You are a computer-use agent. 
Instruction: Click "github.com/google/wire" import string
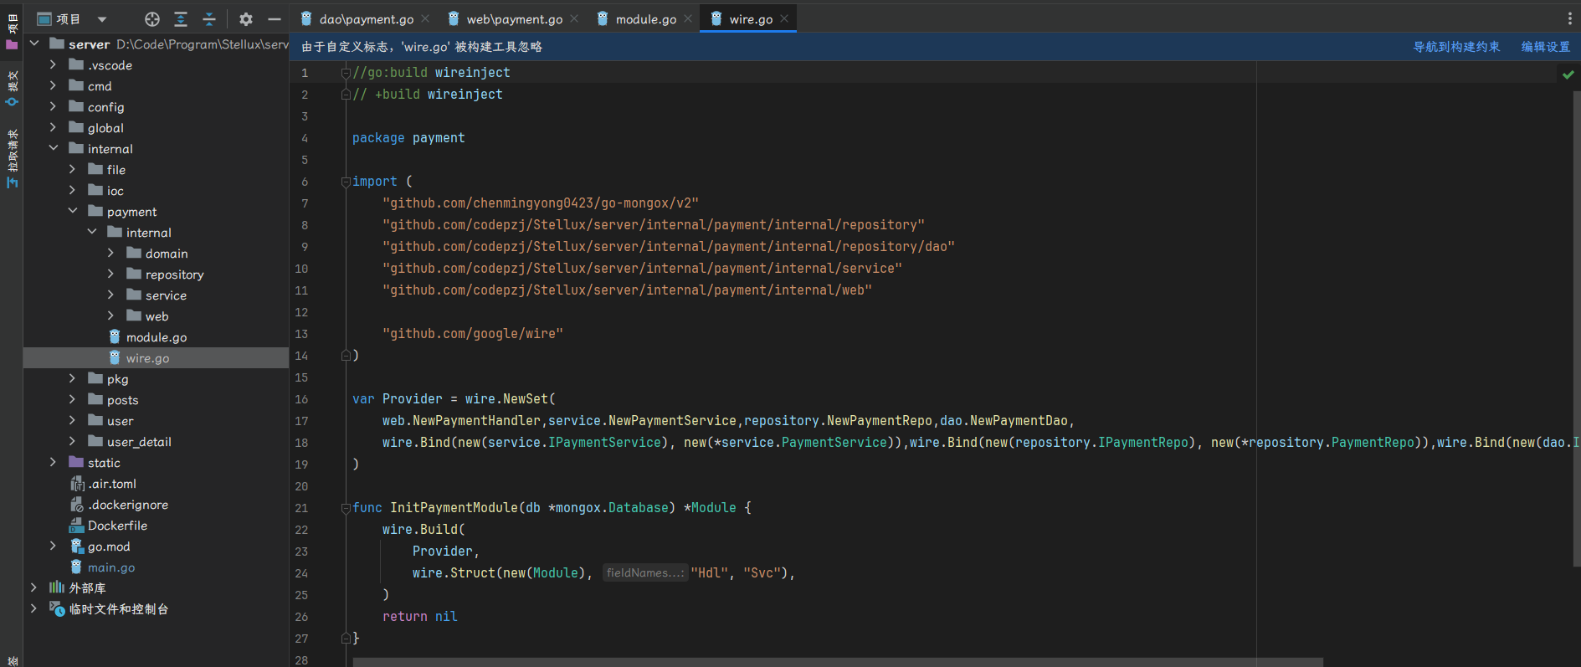[473, 334]
